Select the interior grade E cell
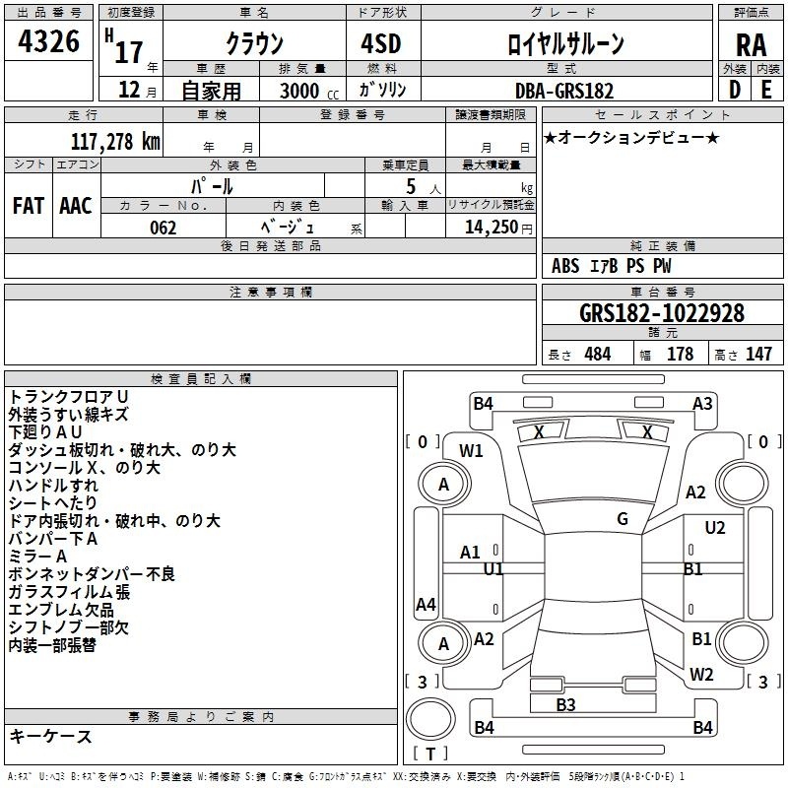 766,90
